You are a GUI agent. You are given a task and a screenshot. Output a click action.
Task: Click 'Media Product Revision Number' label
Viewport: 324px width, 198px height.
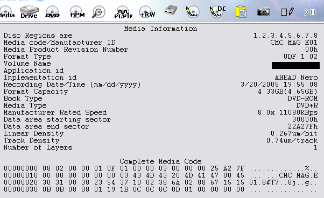(x=66, y=49)
